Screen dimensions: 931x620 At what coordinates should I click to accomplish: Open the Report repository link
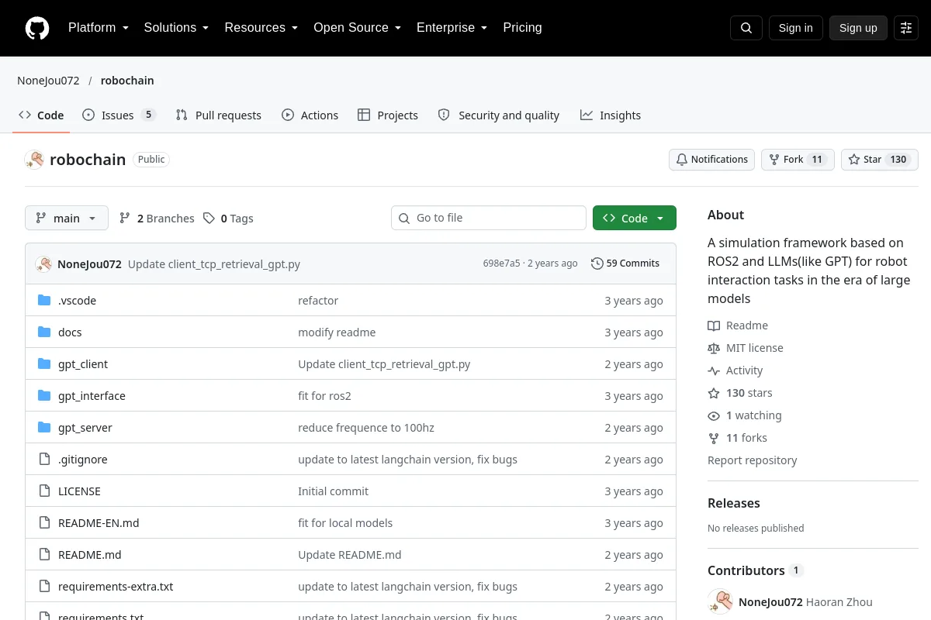(753, 460)
